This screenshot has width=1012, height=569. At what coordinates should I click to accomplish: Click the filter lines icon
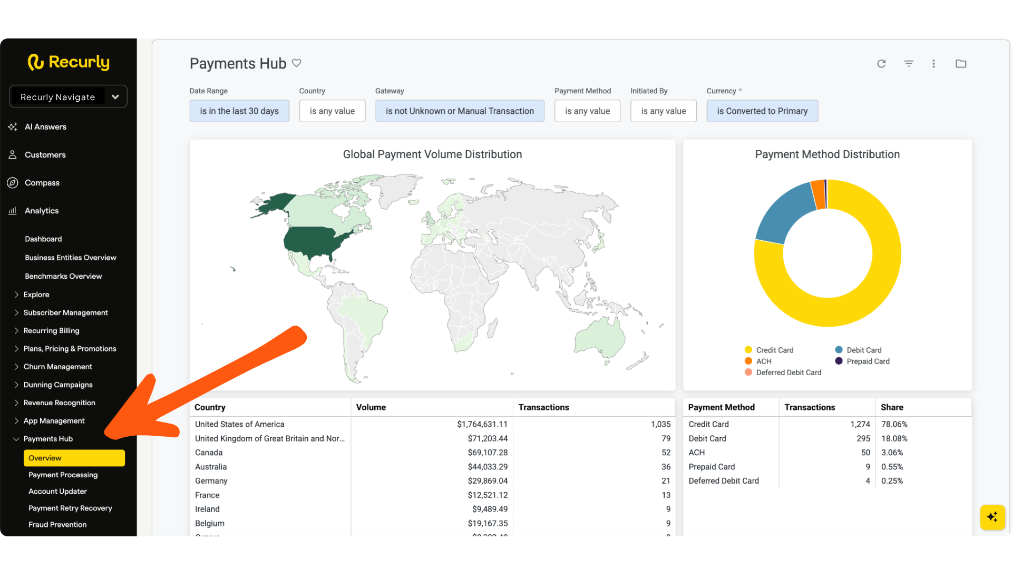tap(909, 64)
